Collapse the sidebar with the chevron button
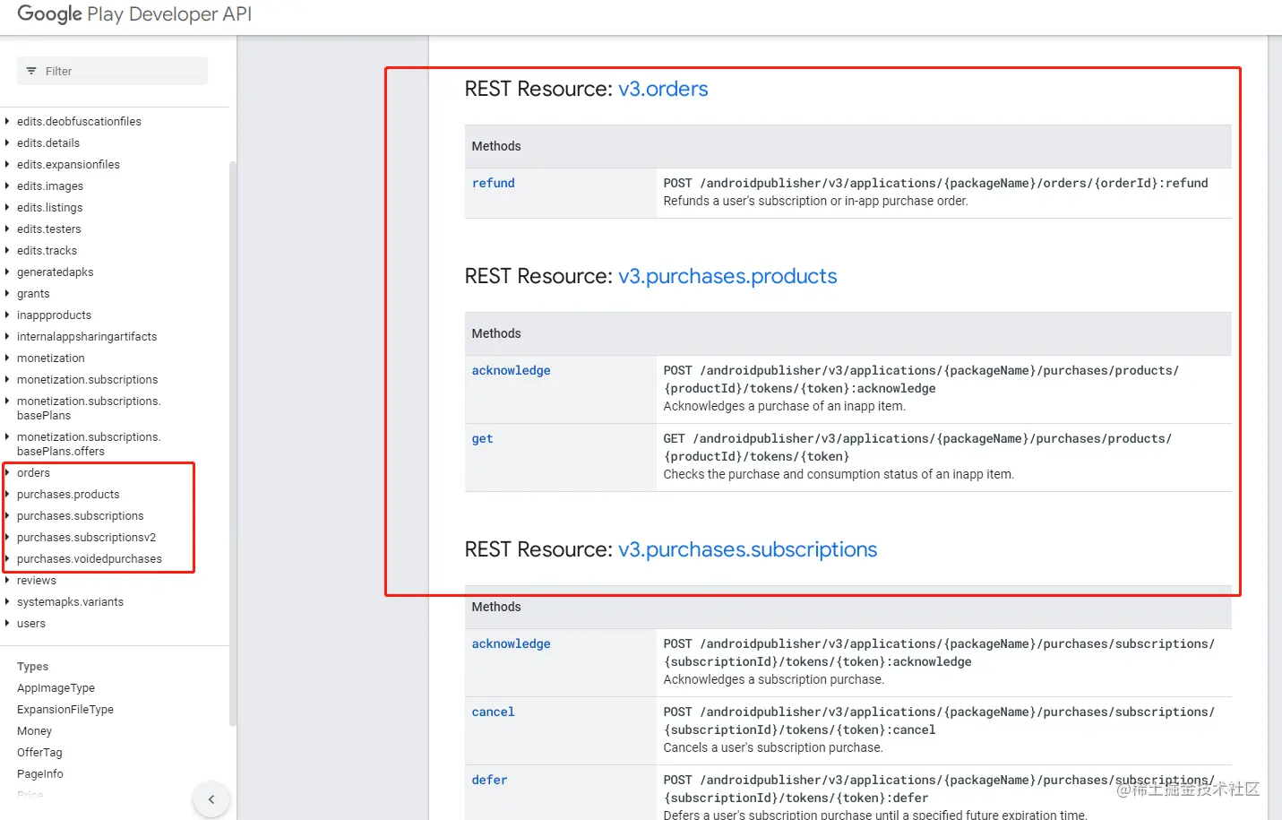The height and width of the screenshot is (820, 1282). pos(211,799)
